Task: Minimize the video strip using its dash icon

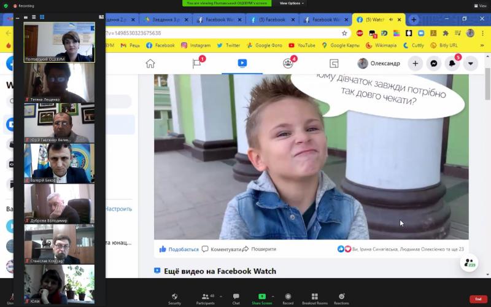Action: (x=18, y=17)
